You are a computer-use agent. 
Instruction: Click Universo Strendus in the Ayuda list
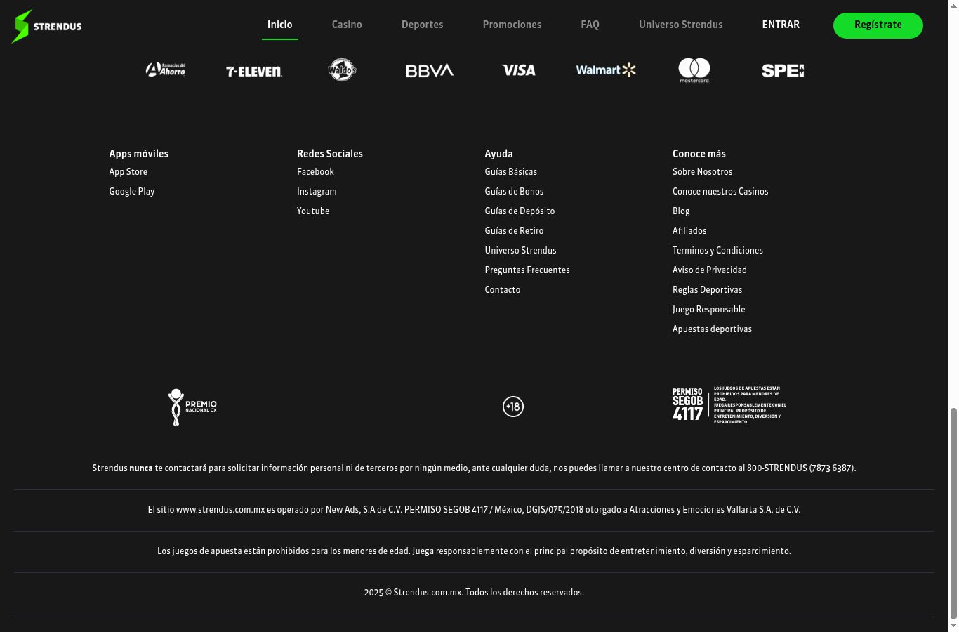coord(520,251)
